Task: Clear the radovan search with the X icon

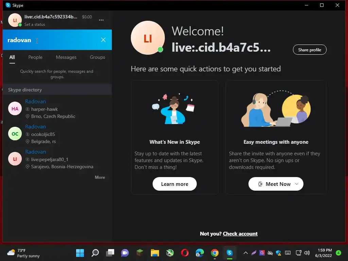Action: tap(103, 40)
